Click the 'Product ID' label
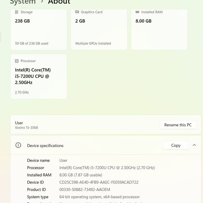This screenshot has width=203, height=203. coord(37,190)
